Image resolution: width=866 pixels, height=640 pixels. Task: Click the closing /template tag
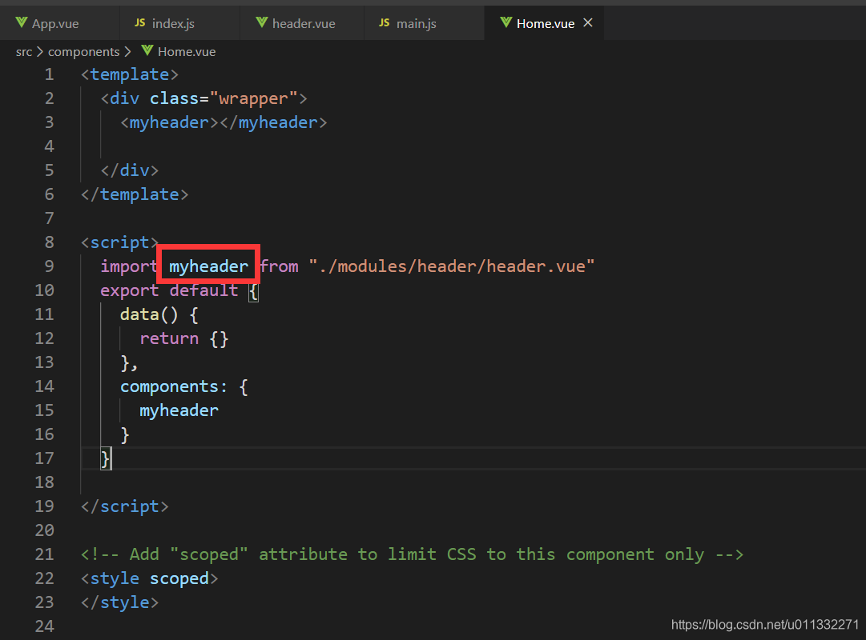[x=135, y=194]
